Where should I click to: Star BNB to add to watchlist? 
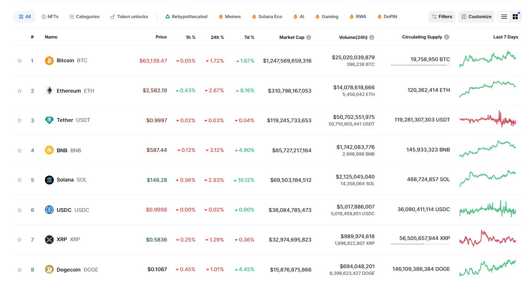click(20, 150)
